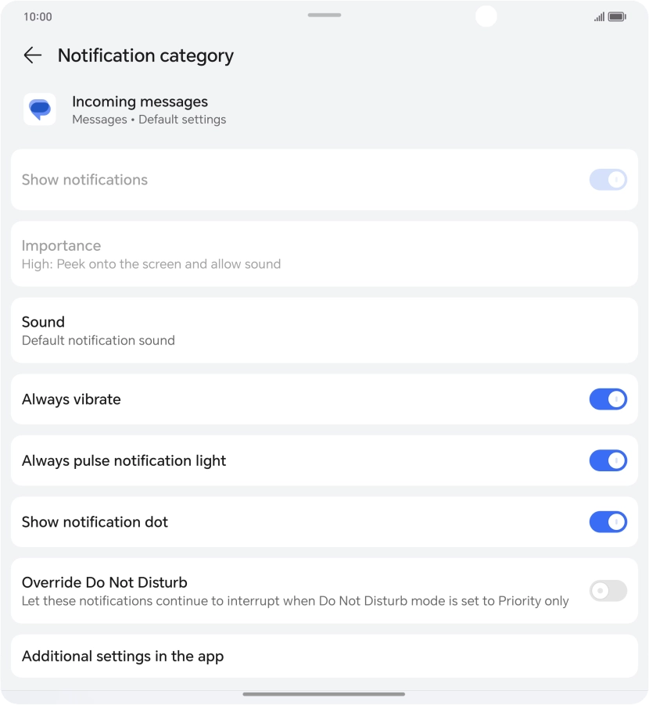649x705 pixels.
Task: Tap the clock time in status bar
Action: point(38,16)
